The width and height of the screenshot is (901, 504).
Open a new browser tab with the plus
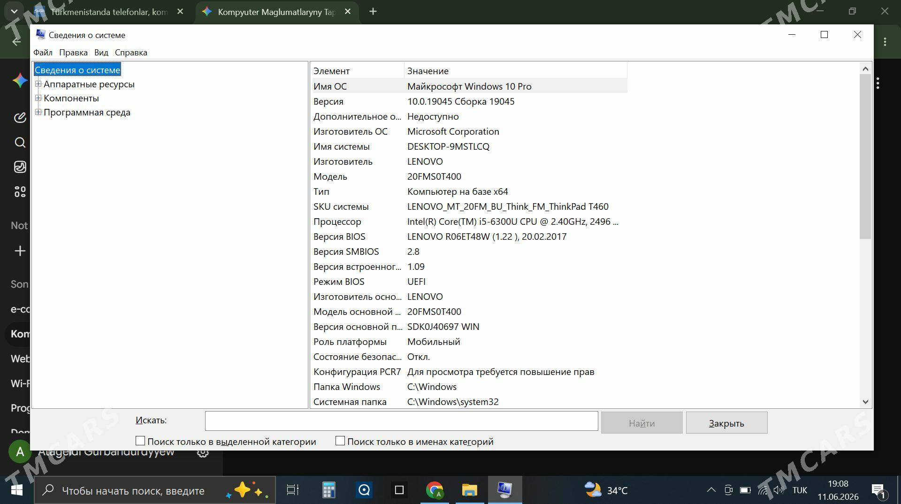point(373,12)
